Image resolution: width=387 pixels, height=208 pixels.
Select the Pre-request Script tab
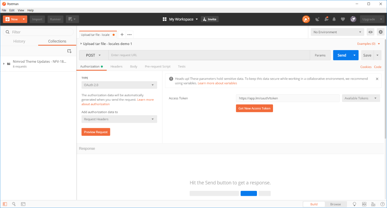[x=158, y=66]
